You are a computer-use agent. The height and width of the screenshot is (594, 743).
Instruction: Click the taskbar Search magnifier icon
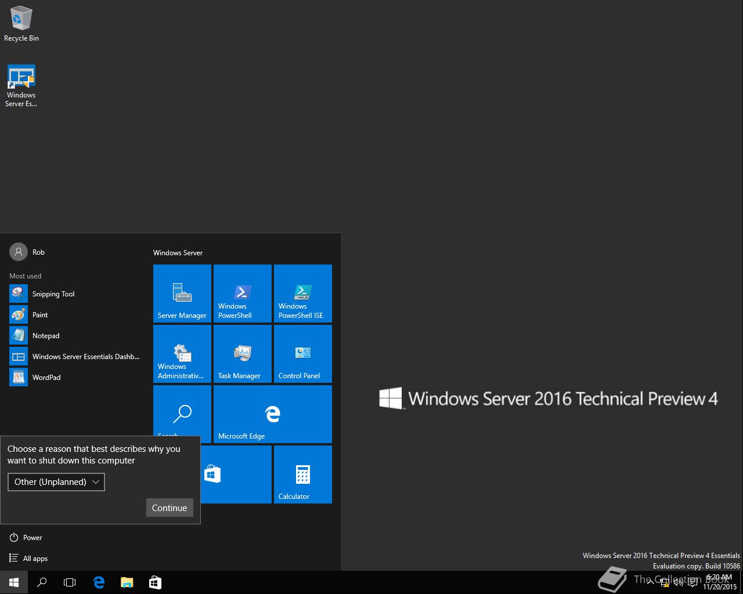point(42,582)
